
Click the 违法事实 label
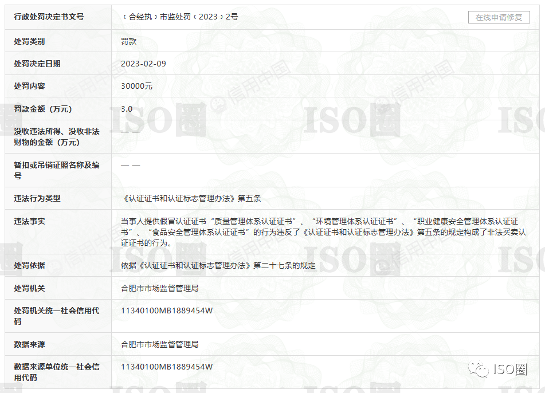30,221
